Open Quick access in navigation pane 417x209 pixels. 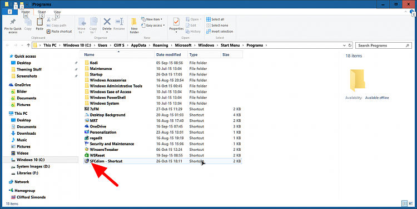(x=25, y=56)
